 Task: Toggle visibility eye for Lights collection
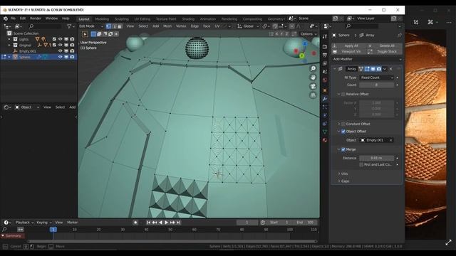[x=60, y=39]
